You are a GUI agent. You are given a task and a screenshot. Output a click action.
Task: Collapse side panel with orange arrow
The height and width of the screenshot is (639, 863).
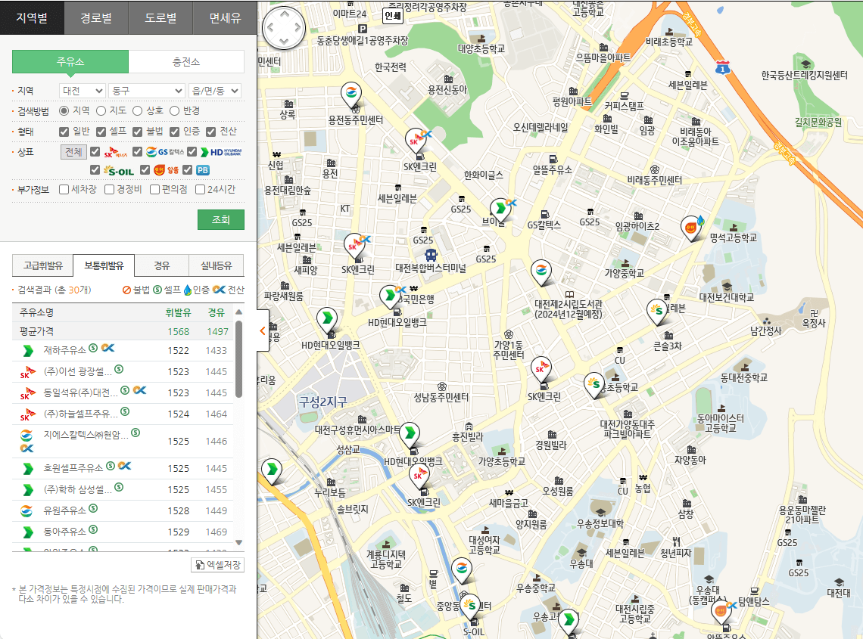point(263,330)
